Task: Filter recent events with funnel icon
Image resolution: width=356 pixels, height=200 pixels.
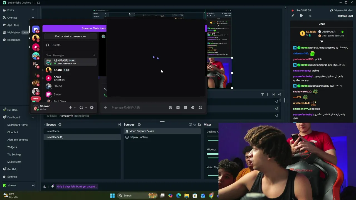Action: pos(263,94)
